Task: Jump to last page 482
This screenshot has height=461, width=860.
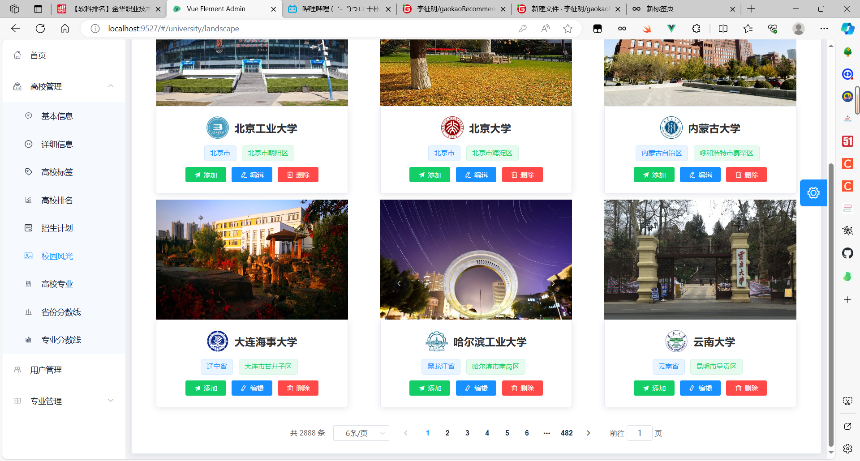Action: click(x=567, y=433)
